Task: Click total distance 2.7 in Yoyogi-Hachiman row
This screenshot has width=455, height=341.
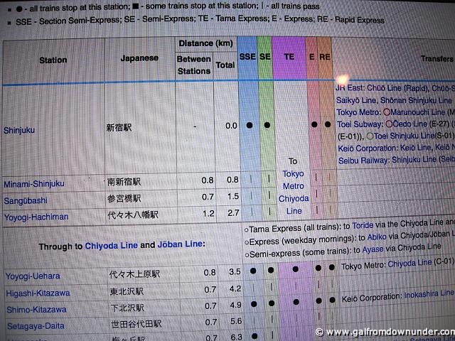Action: pos(233,213)
